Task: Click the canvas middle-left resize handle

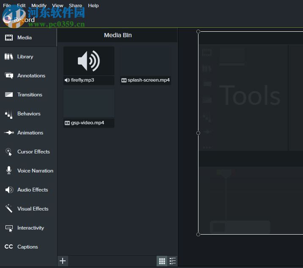Action: [198, 133]
